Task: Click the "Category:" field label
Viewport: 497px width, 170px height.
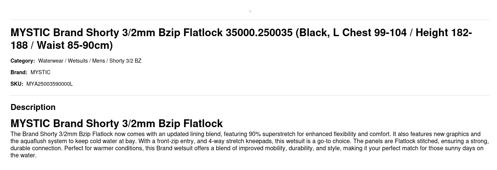Action: [22, 61]
